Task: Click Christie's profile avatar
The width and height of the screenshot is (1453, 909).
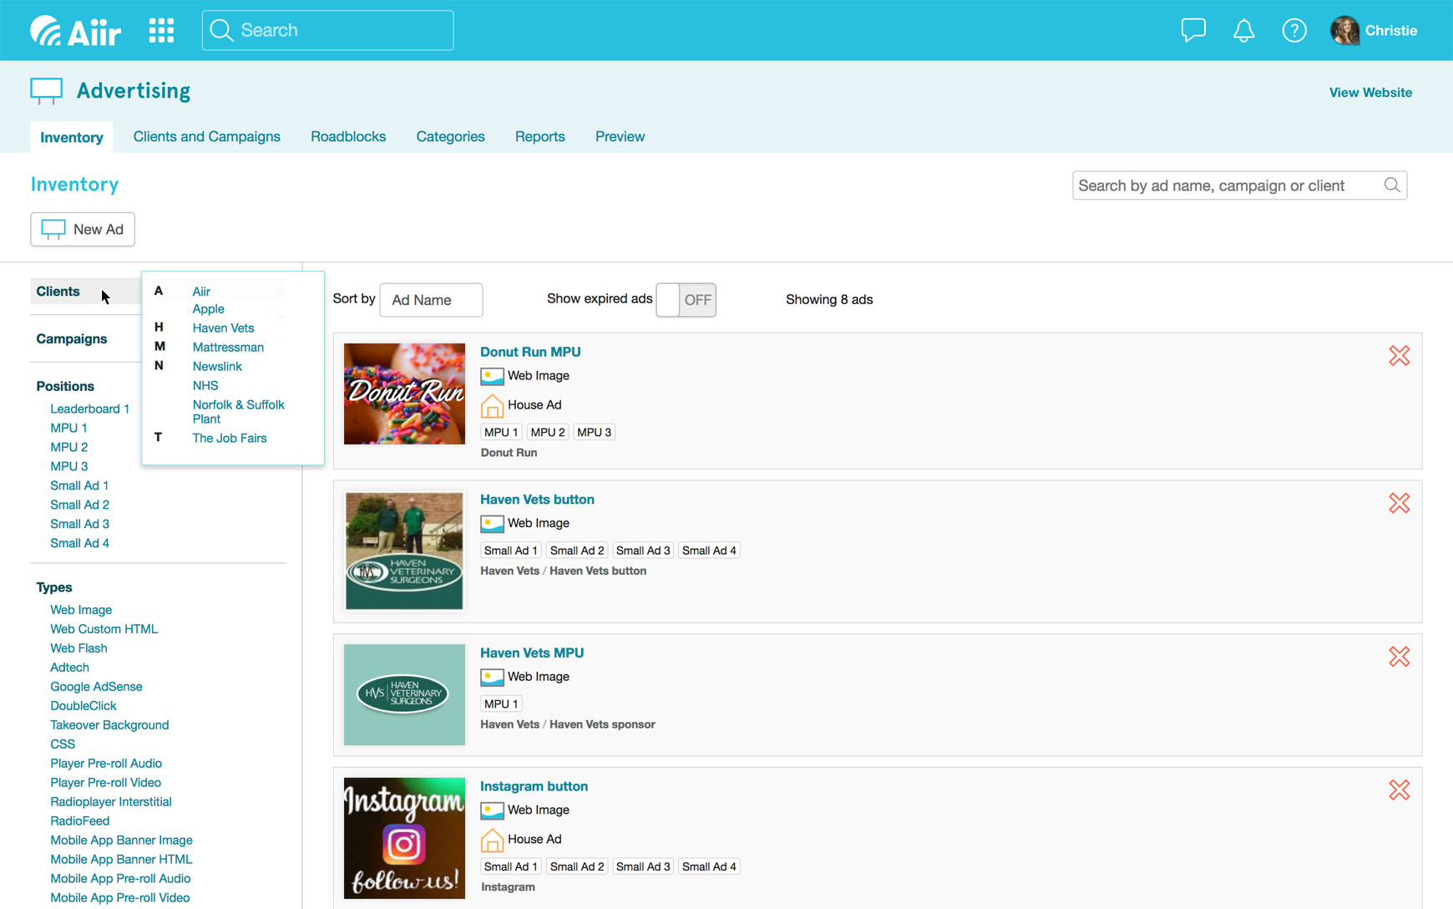Action: pyautogui.click(x=1344, y=30)
